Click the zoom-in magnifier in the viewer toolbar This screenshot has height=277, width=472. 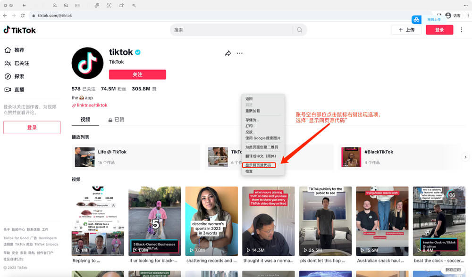[66, 5]
